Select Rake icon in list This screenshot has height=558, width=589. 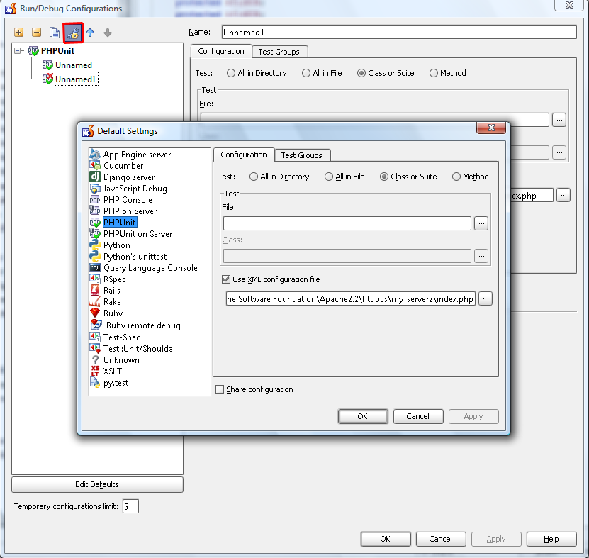point(95,301)
